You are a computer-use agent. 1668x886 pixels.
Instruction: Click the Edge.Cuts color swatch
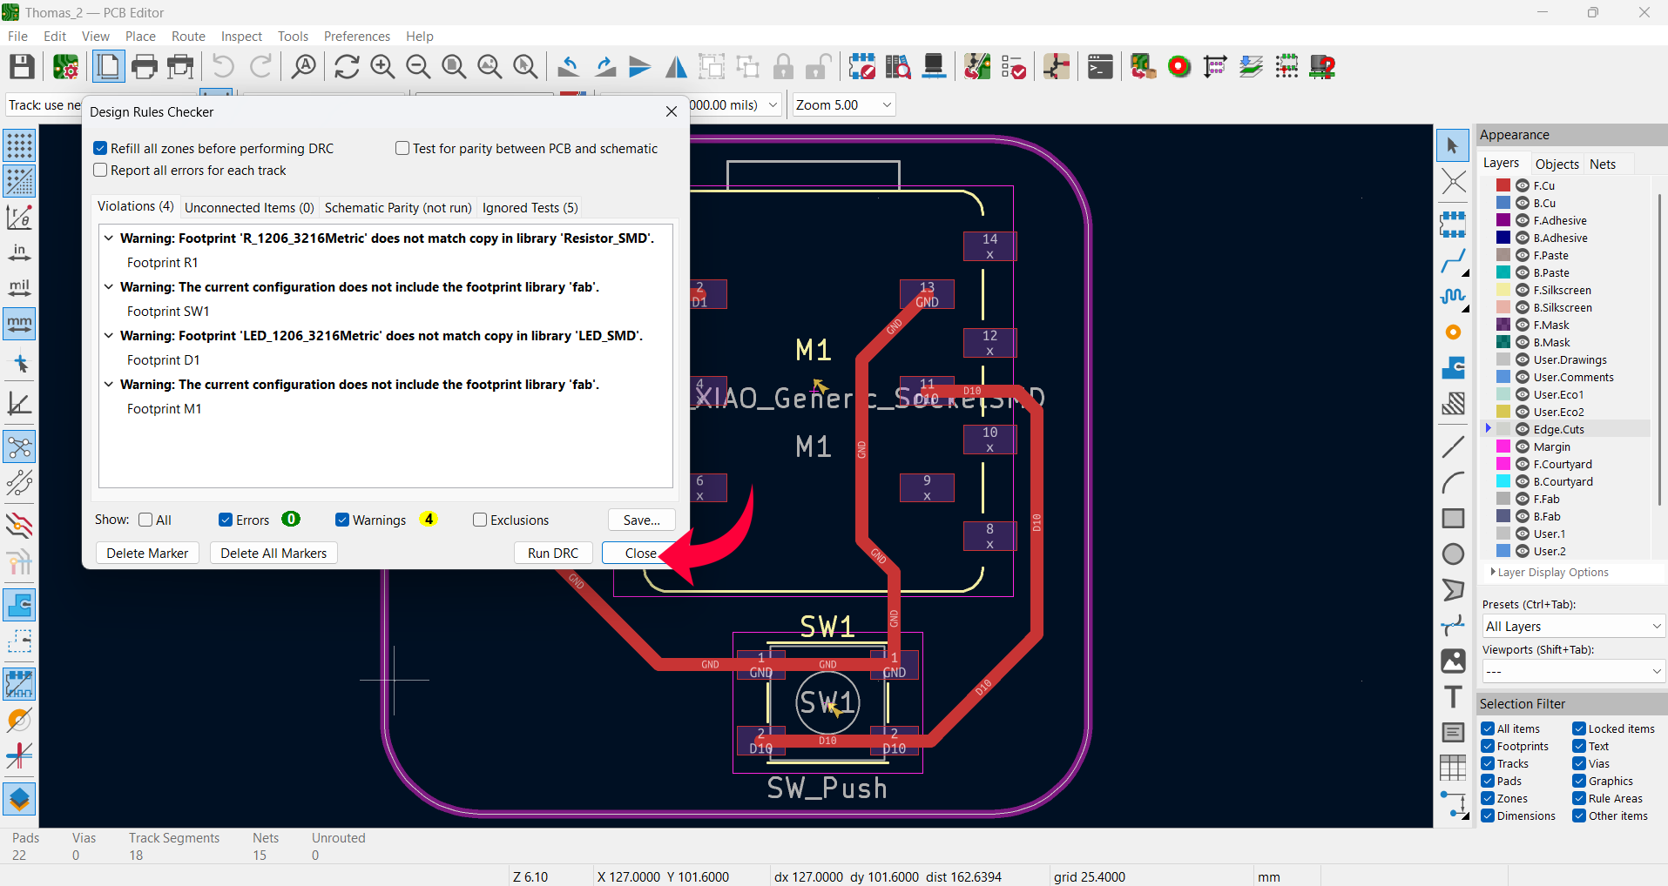[1503, 429]
